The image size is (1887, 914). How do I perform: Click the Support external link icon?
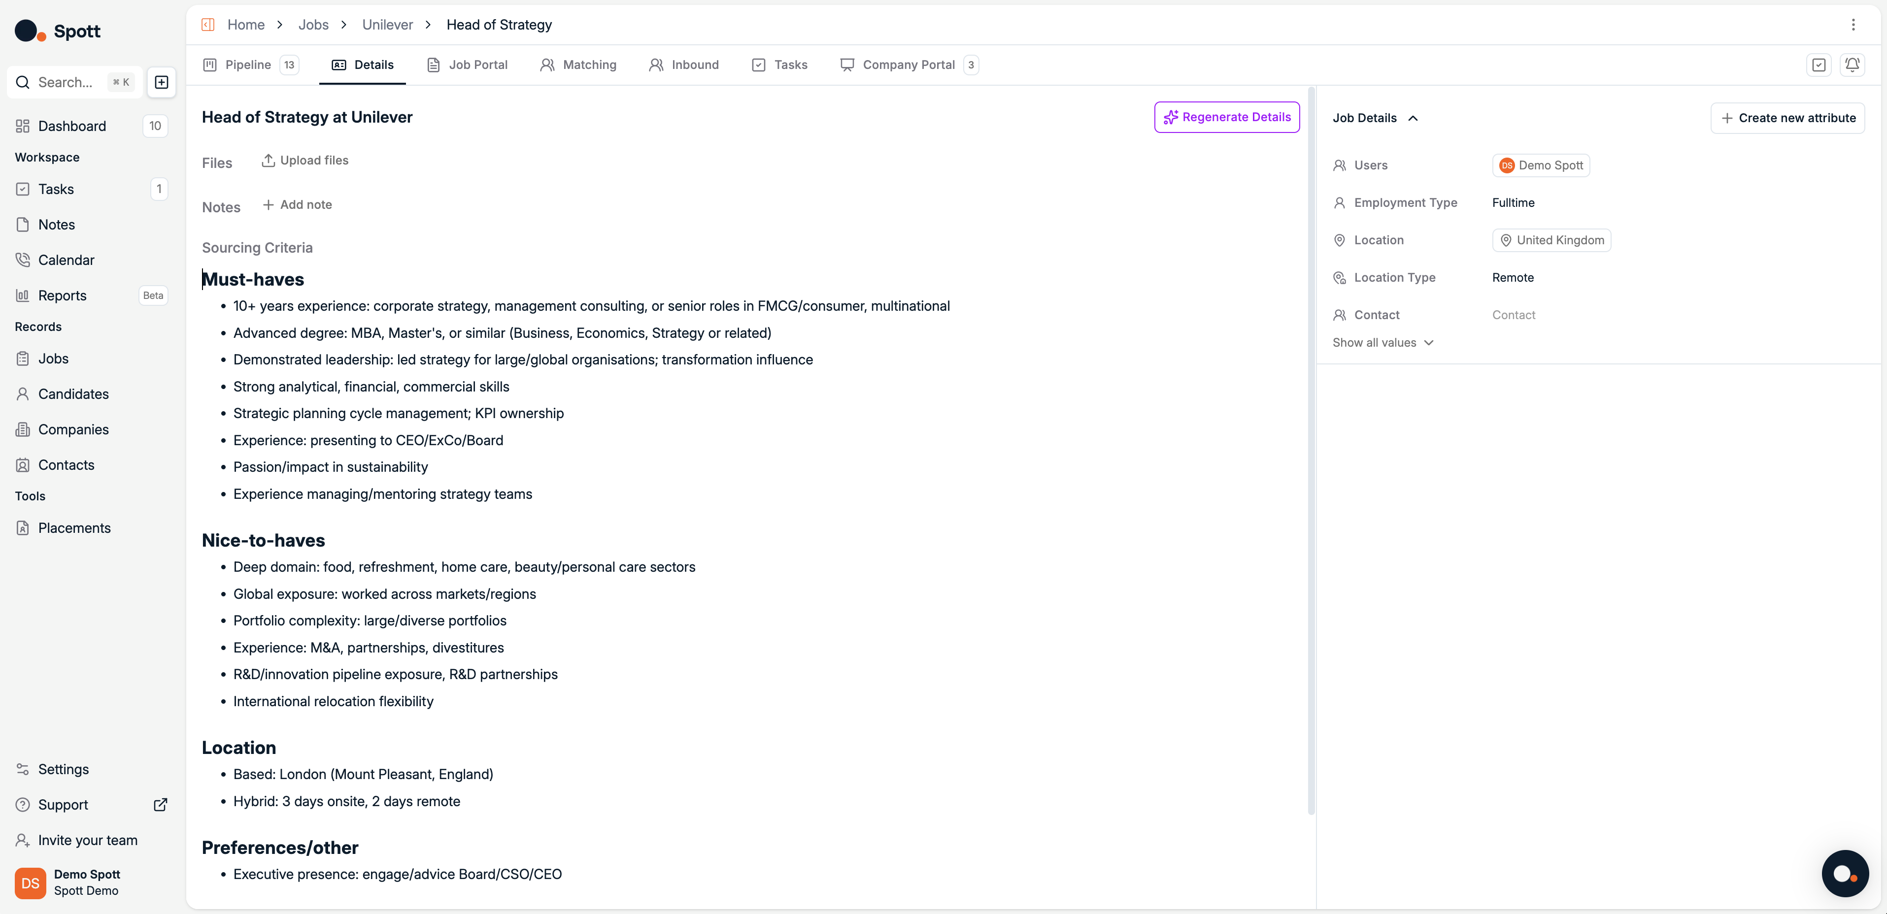tap(161, 805)
